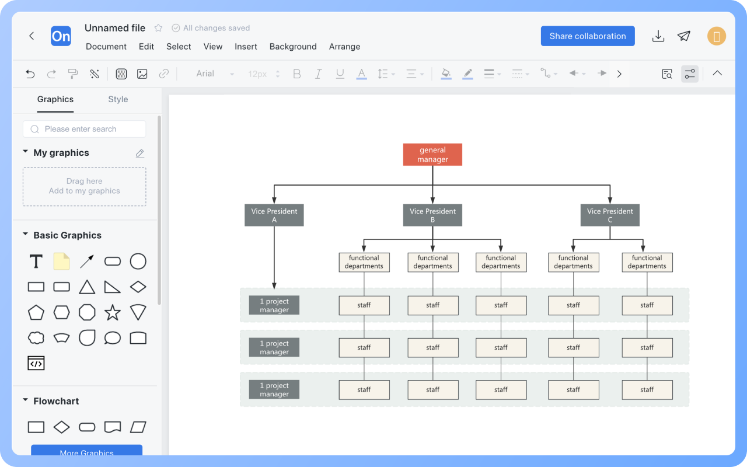Open the Arrange menu
The image size is (747, 467).
point(344,47)
